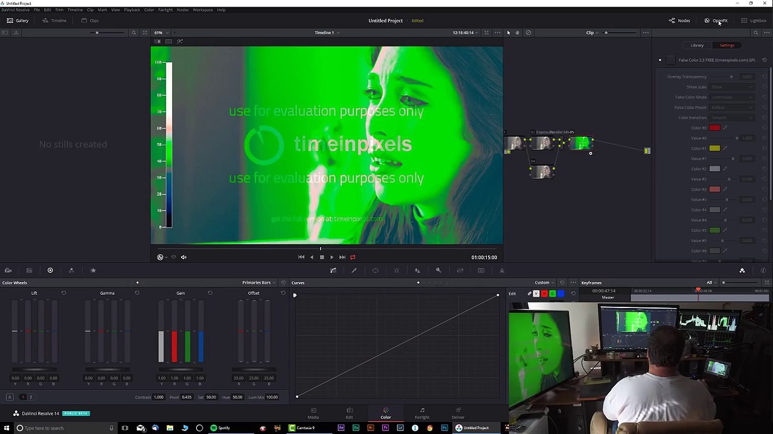Open the Info palette icon
The image size is (773, 434).
(763, 271)
